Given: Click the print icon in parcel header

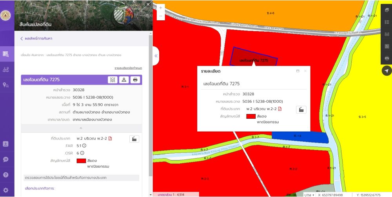Looking at the screenshot, I should [135, 80].
